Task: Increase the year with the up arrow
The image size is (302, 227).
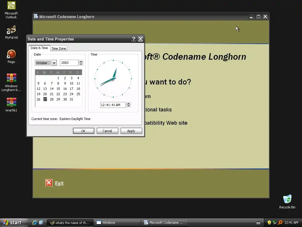Action: click(x=81, y=61)
